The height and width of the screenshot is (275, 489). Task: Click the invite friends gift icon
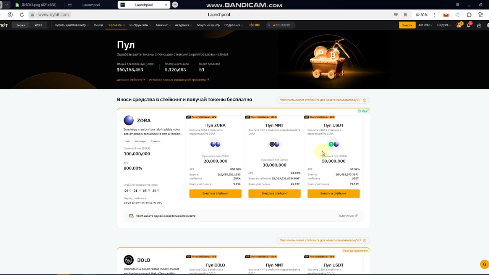click(x=131, y=216)
